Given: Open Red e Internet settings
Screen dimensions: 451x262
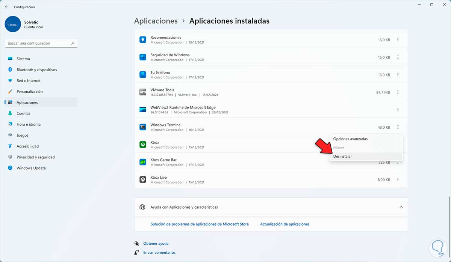Looking at the screenshot, I should click(x=41, y=81).
